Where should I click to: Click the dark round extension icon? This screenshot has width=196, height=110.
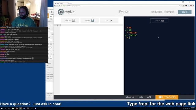[186, 6]
